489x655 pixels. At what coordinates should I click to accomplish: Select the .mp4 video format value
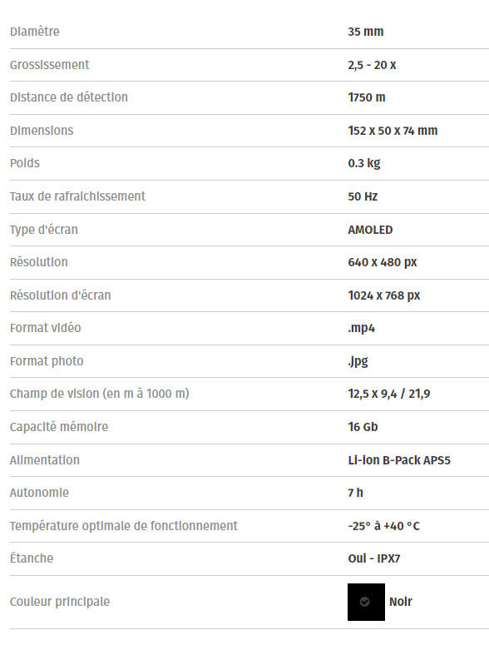point(361,329)
